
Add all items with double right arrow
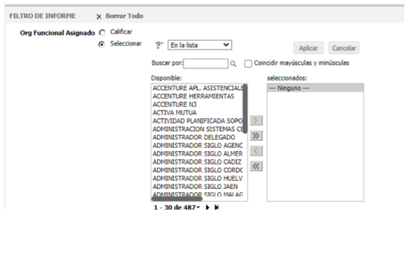(x=256, y=136)
